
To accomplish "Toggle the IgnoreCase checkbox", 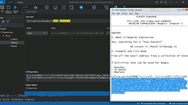I will click(27, 88).
